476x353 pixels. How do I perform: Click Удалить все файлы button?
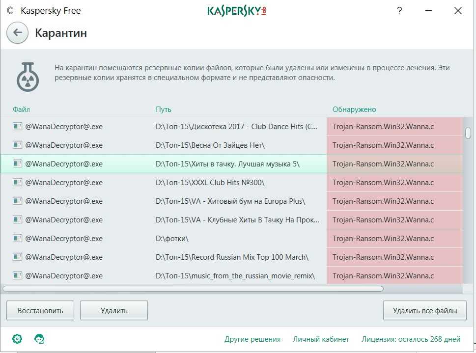pos(425,310)
